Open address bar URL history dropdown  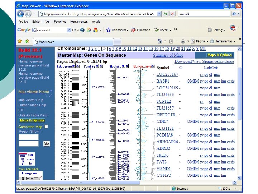coord(159,14)
